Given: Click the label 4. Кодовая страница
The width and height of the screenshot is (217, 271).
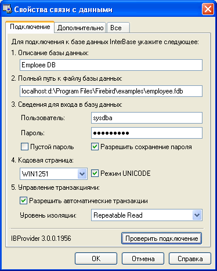Looking at the screenshot, I should 42,160.
